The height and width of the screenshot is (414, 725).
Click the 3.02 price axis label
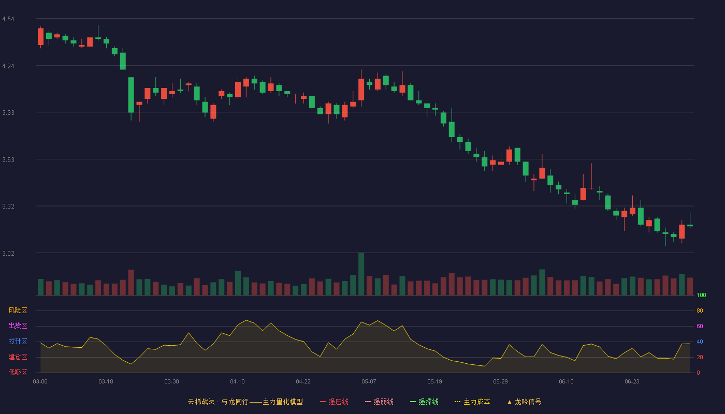tap(8, 254)
